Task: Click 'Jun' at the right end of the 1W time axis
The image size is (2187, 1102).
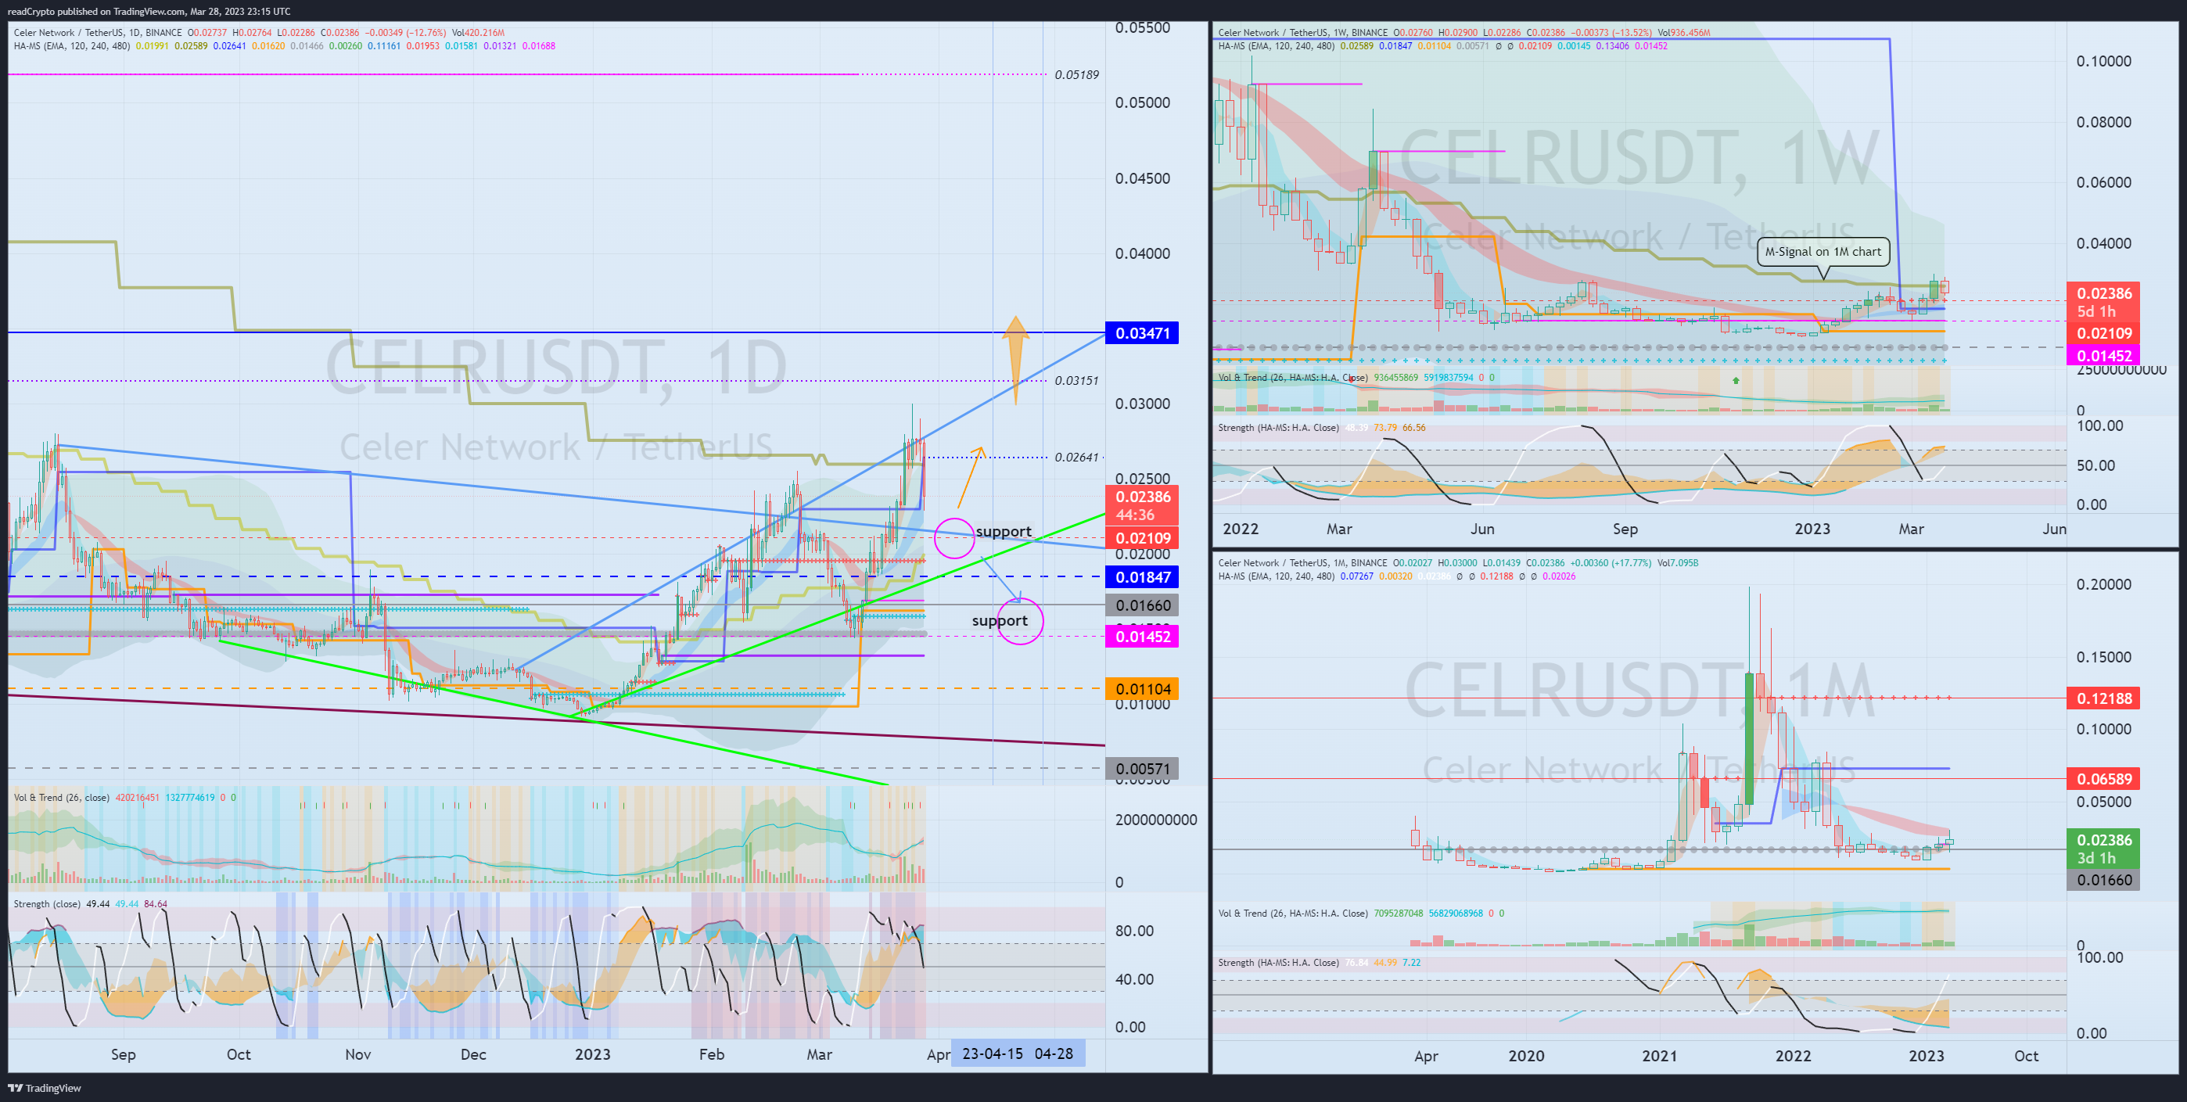Action: tap(2054, 529)
